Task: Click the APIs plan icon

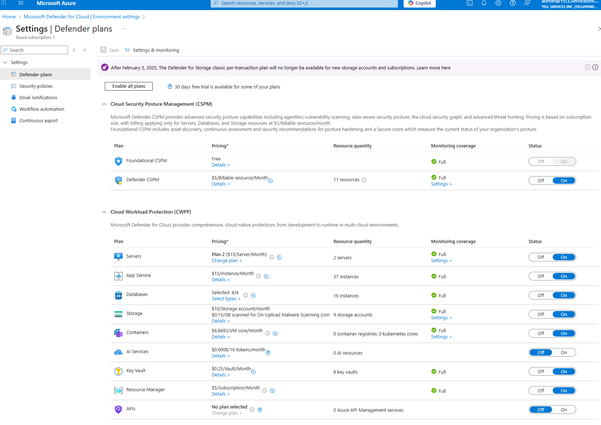Action: click(x=118, y=409)
